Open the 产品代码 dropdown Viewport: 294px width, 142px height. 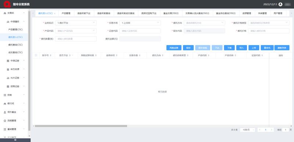click(x=76, y=31)
